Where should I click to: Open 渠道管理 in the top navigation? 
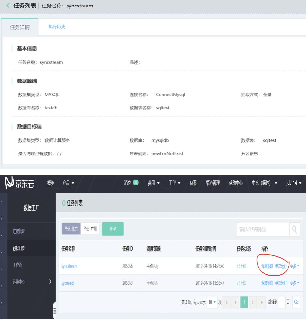(213, 183)
